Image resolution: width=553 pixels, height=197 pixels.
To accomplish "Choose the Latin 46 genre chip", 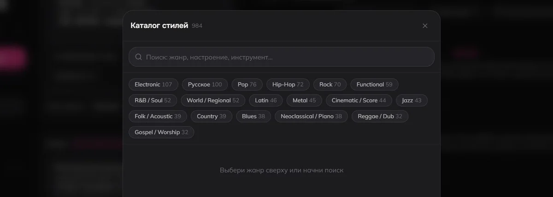I will click(x=266, y=101).
